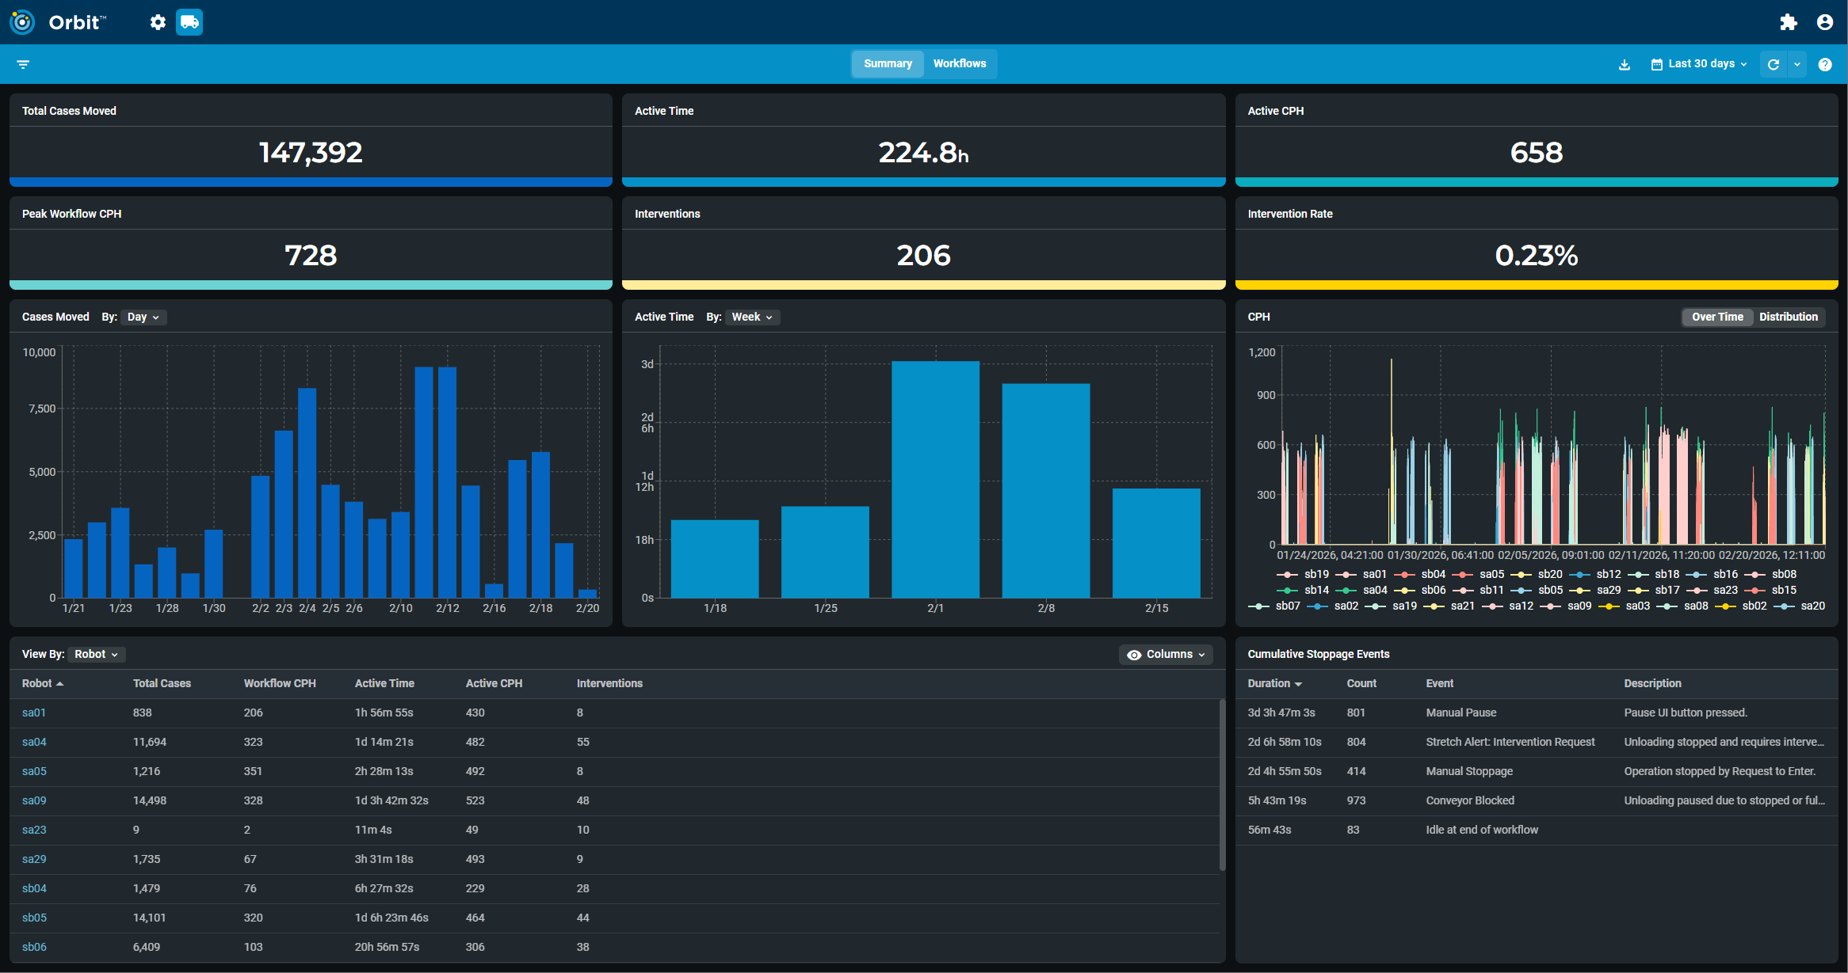Download the dashboard data via download icon

(1624, 64)
